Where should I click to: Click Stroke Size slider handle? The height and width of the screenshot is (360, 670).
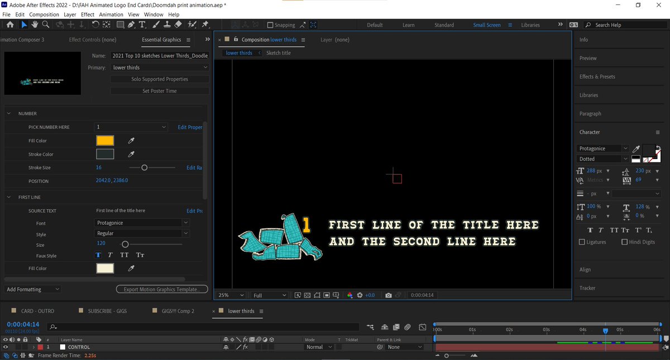pyautogui.click(x=144, y=167)
